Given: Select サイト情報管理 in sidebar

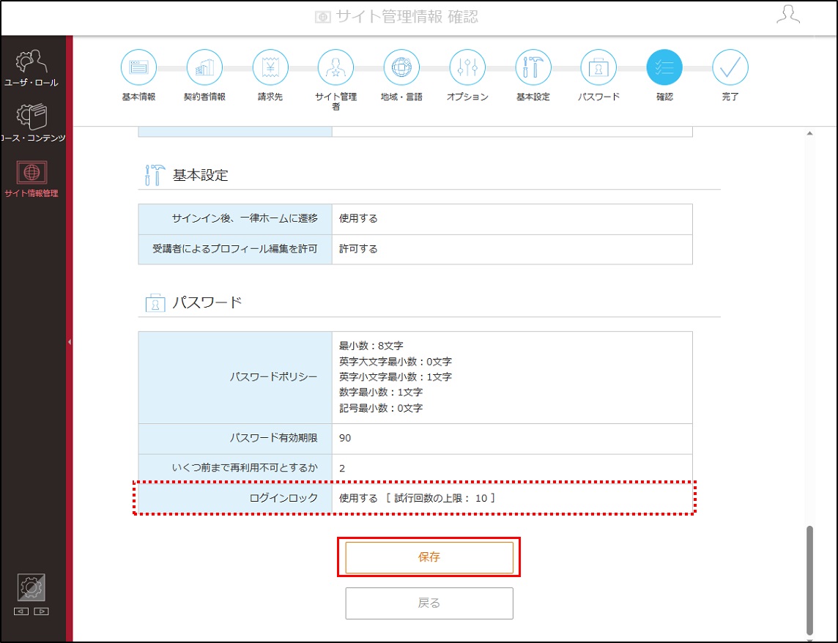Looking at the screenshot, I should point(31,179).
